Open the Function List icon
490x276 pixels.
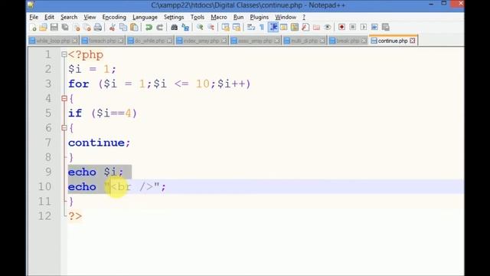[305, 28]
